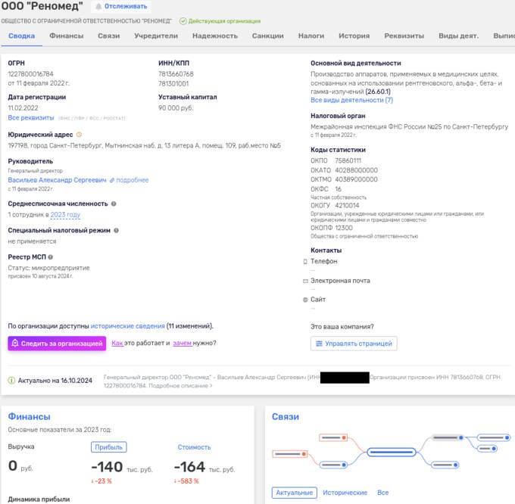Click the help icon beside Среднесписочная численность
515x504 pixels.
coord(114,204)
